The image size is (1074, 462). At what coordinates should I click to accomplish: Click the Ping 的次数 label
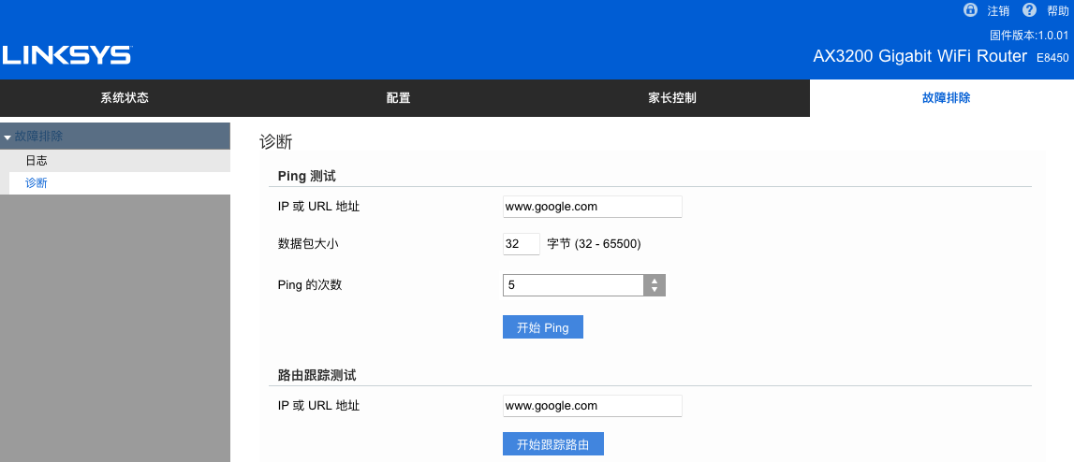(310, 285)
